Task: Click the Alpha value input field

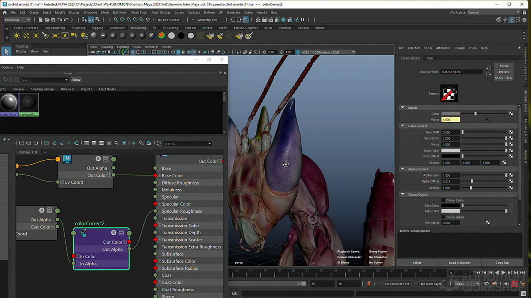Action: coord(450,120)
